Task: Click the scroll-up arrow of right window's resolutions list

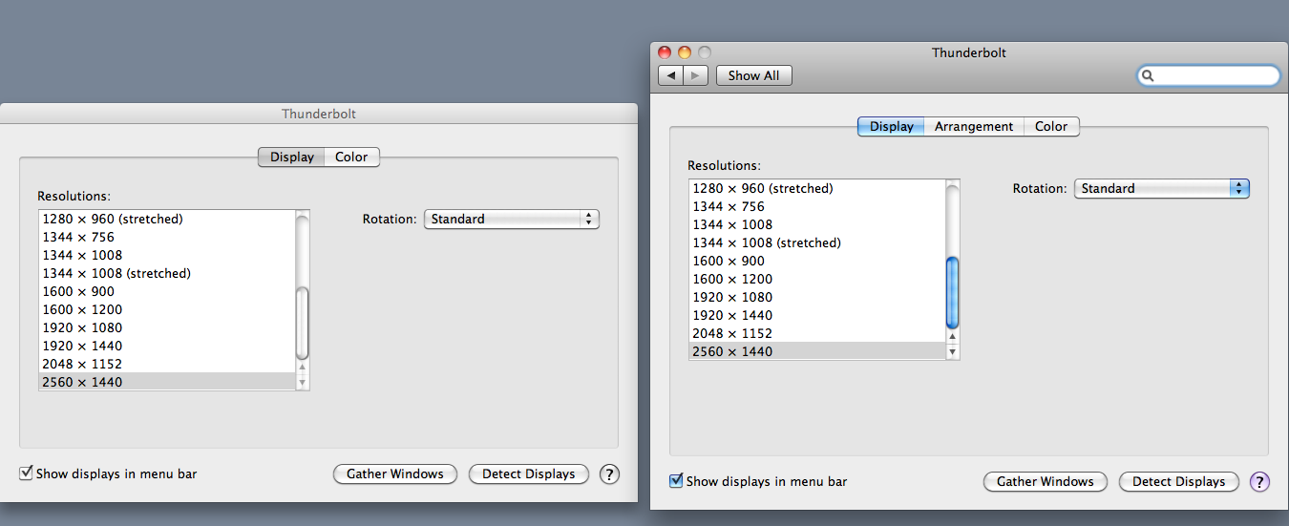Action: (952, 335)
